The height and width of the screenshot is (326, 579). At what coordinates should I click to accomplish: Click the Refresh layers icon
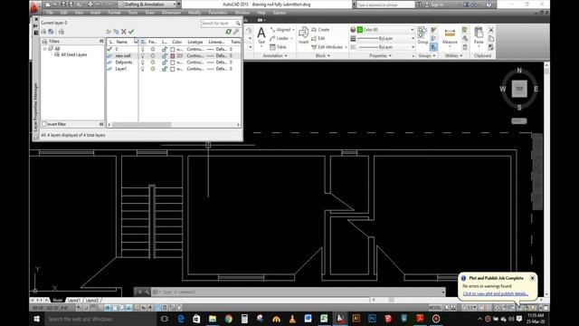coord(229,32)
